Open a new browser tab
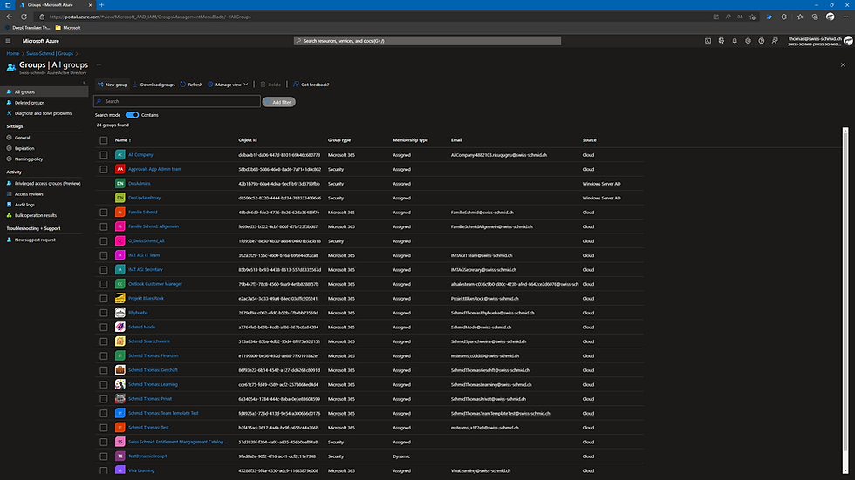 pos(101,5)
